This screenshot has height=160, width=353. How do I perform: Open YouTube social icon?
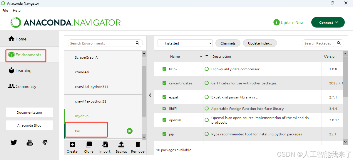click(x=30, y=142)
